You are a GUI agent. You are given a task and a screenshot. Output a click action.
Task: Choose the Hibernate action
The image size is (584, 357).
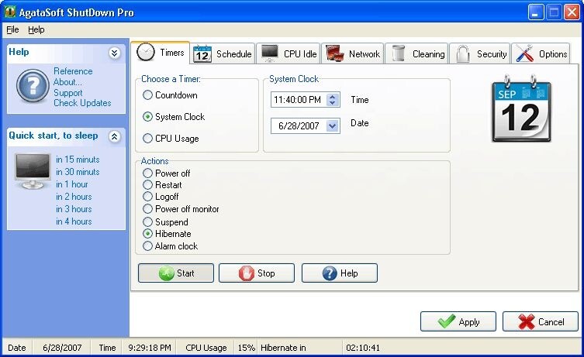167,234
